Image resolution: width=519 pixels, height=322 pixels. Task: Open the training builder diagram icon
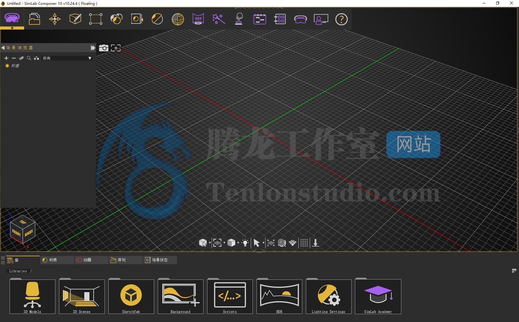pos(259,19)
